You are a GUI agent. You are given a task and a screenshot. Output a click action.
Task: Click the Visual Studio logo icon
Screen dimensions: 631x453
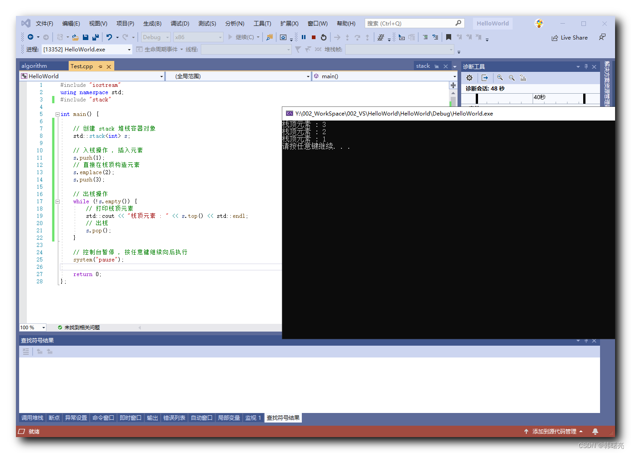(x=26, y=23)
